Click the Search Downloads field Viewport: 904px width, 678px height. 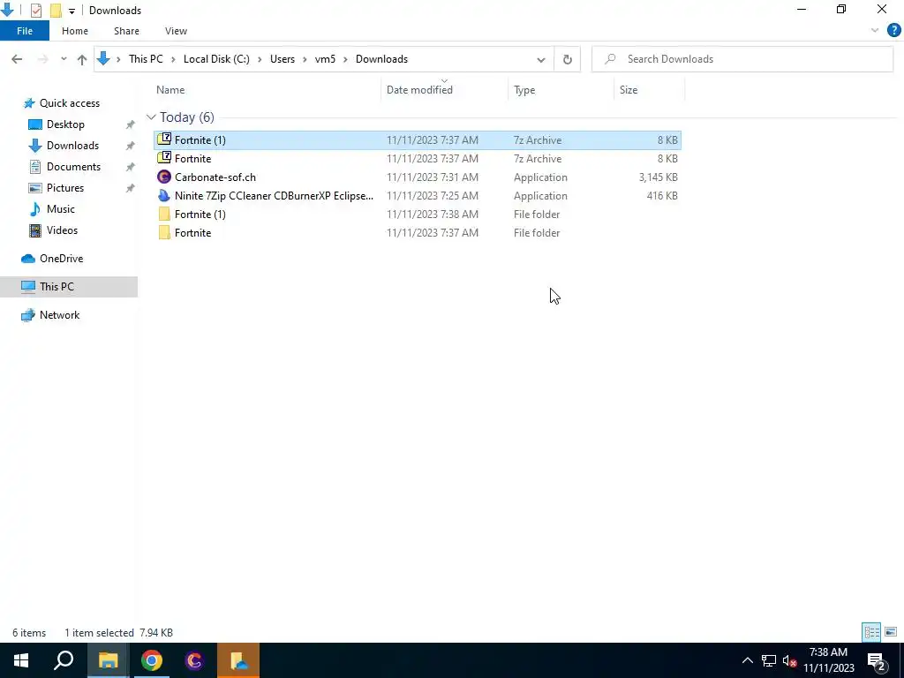[x=742, y=59]
